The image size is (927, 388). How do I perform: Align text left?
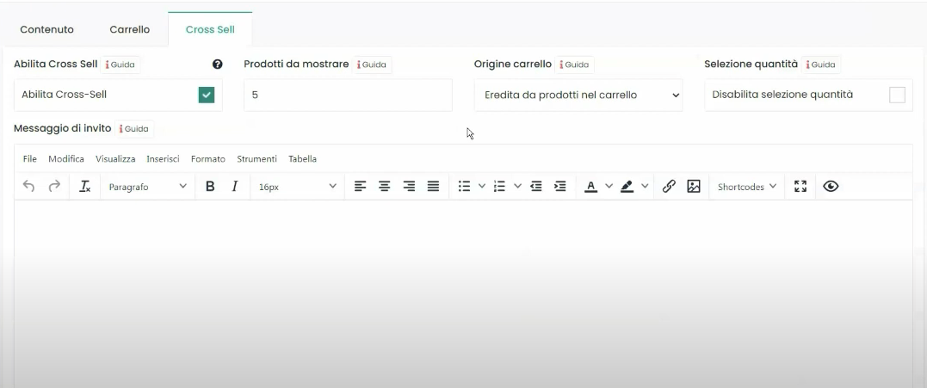click(360, 187)
